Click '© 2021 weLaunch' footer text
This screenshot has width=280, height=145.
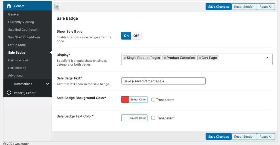(16, 143)
